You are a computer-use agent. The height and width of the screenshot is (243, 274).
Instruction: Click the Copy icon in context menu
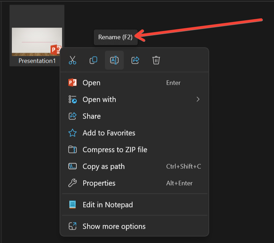click(x=93, y=60)
